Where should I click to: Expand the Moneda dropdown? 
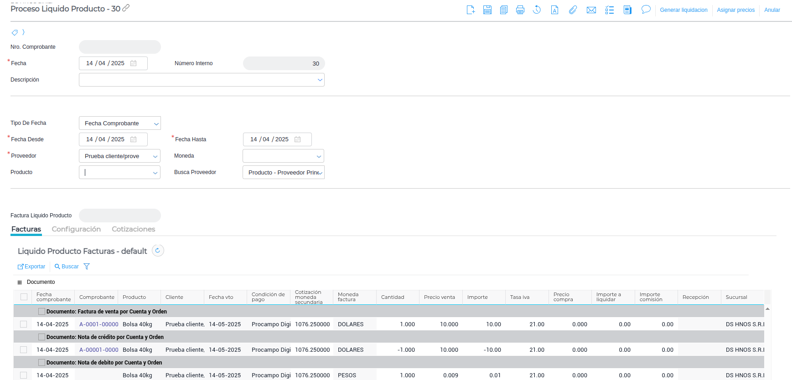pos(319,156)
